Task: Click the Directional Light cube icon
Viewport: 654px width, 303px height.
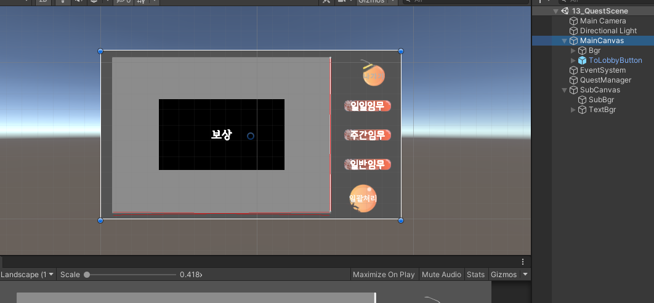Action: coord(573,31)
